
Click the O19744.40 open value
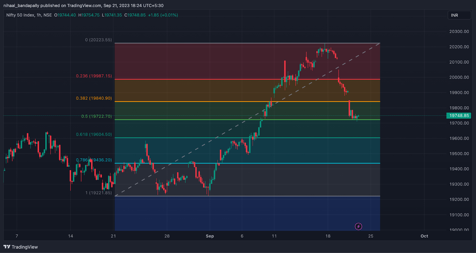click(65, 15)
